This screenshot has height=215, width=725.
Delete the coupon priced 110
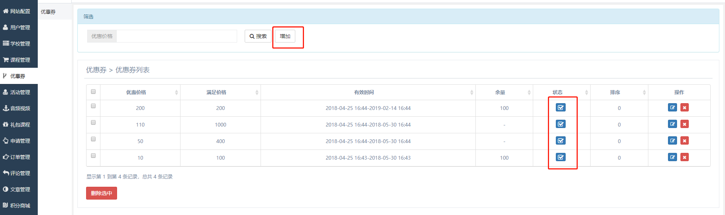pos(685,124)
